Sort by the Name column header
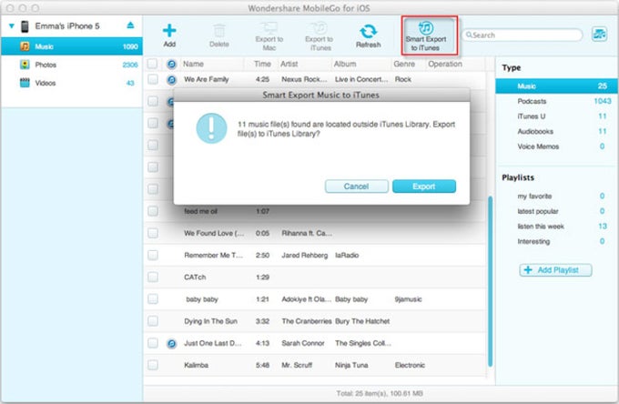The height and width of the screenshot is (404, 619). [193, 64]
